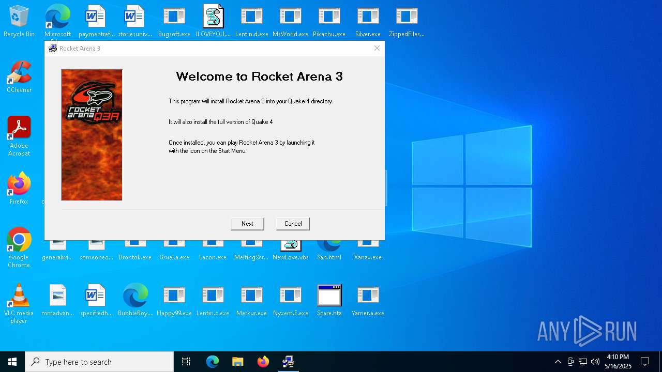662x372 pixels.
Task: Click Next in Rocket Arena 3 installer
Action: [247, 224]
